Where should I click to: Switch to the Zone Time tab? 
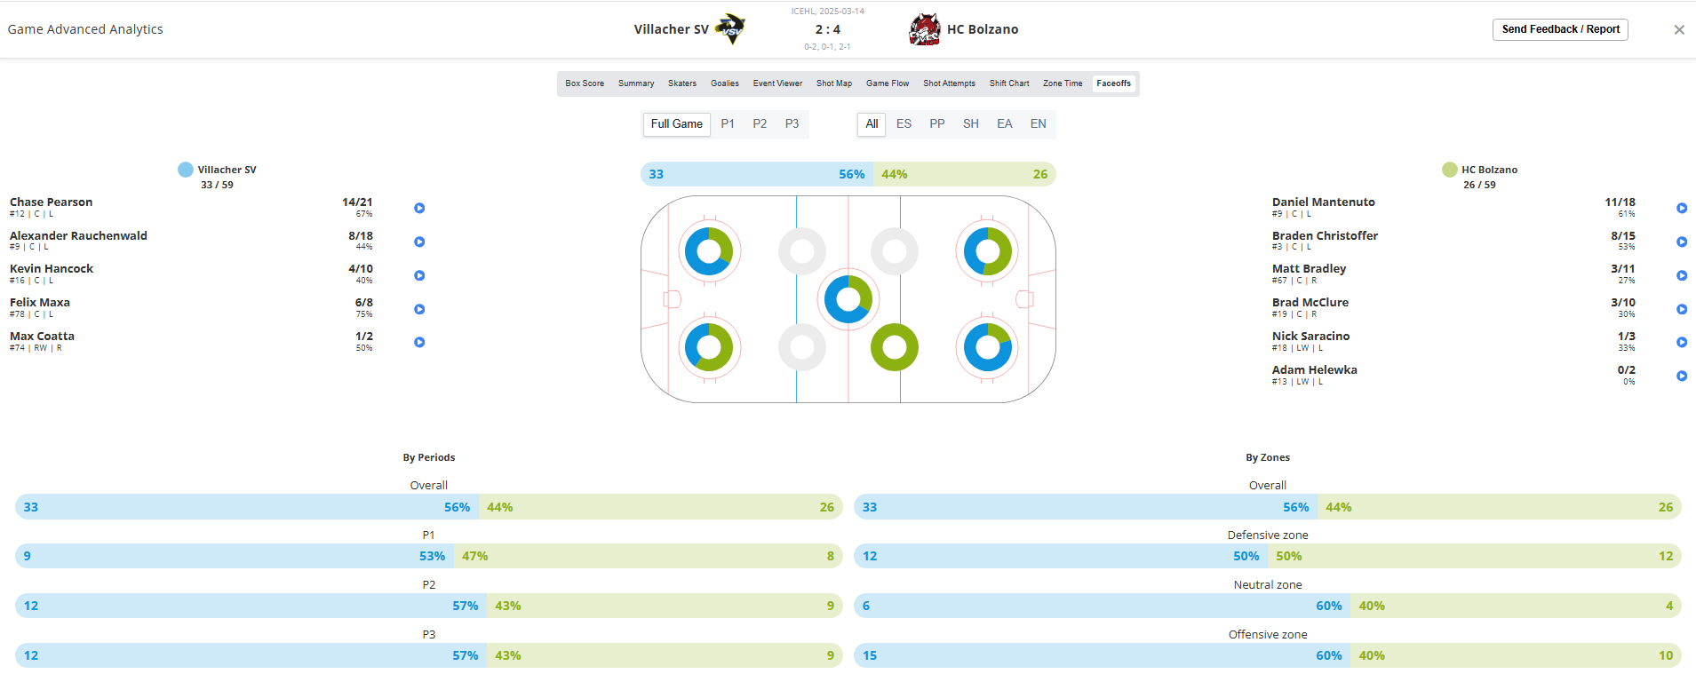tap(1063, 83)
